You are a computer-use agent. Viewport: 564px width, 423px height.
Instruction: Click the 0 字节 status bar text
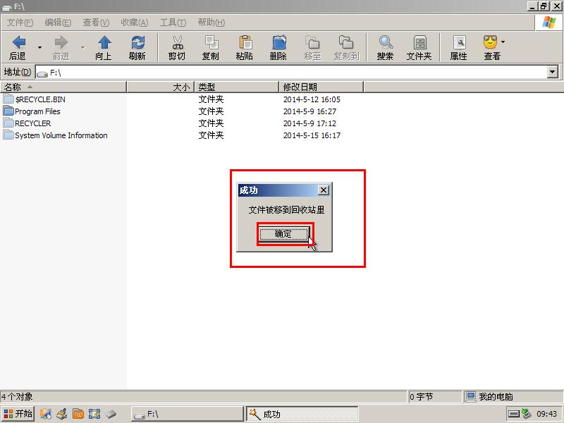tap(421, 397)
